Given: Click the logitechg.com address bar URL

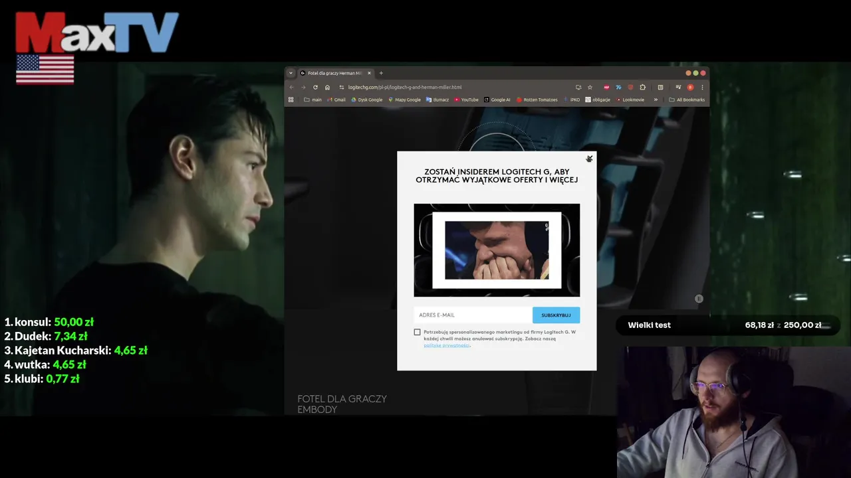Looking at the screenshot, I should tap(405, 87).
